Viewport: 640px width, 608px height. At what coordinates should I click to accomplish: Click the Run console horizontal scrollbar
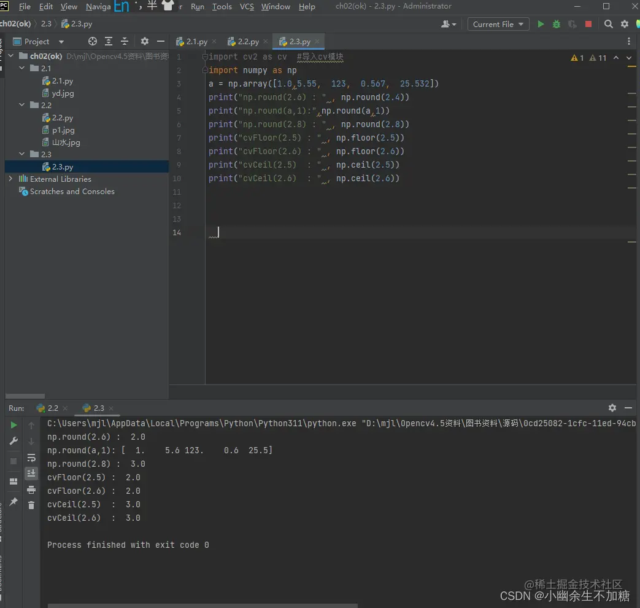(202, 606)
